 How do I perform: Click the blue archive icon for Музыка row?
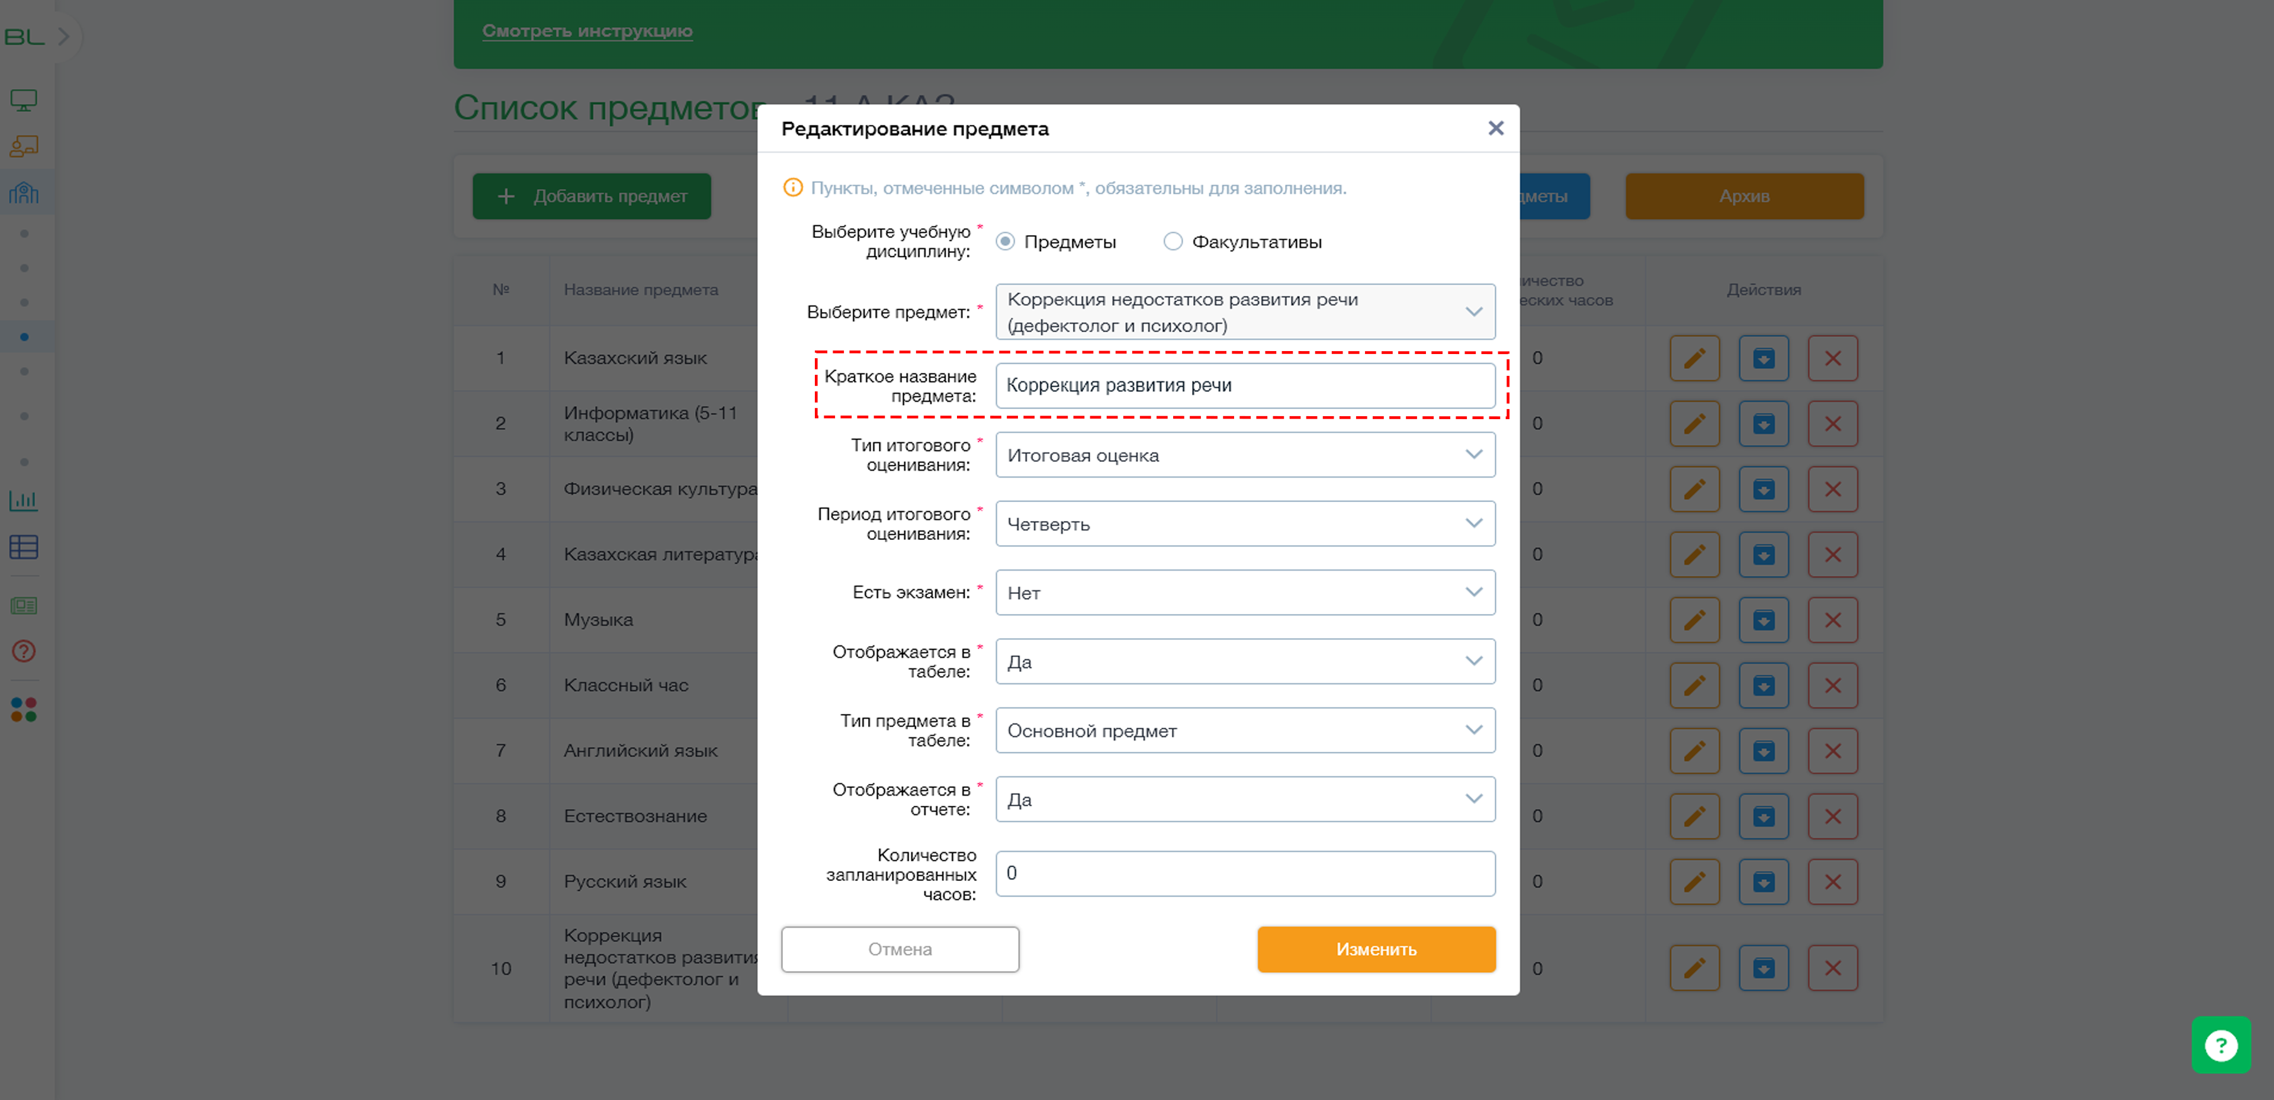tap(1763, 620)
